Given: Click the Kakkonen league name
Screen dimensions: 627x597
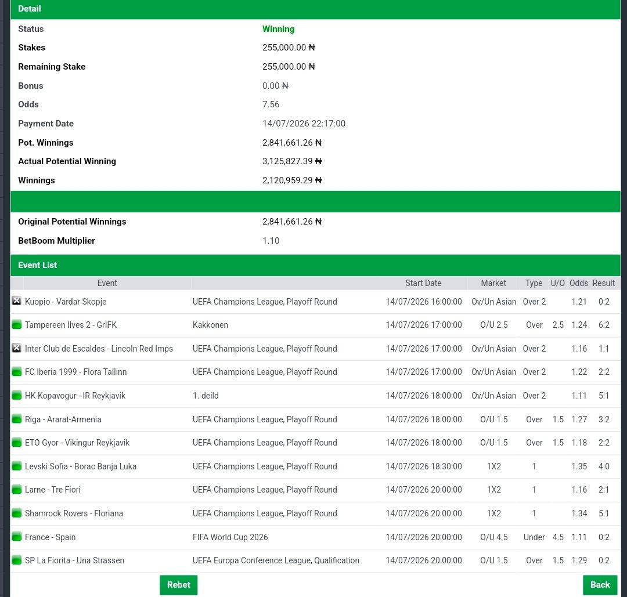Looking at the screenshot, I should point(210,325).
